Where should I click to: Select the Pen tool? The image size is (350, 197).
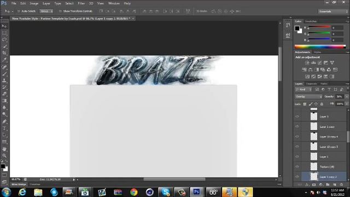pos(4,121)
